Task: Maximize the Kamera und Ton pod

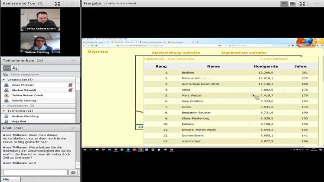Action: click(57, 3)
